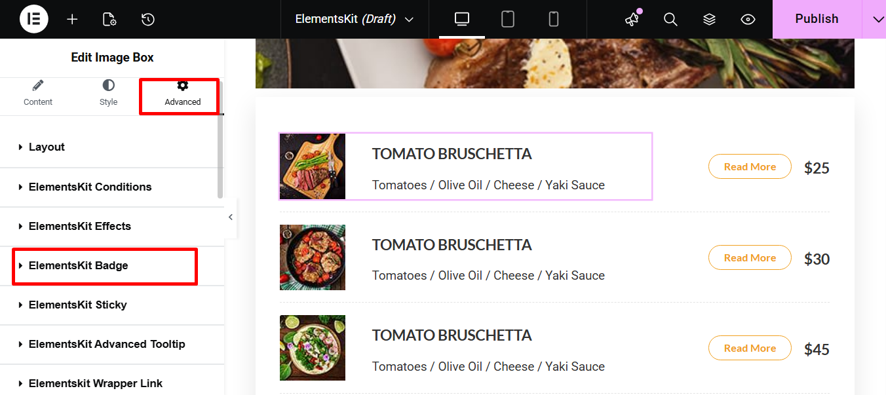Image resolution: width=886 pixels, height=395 pixels.
Task: Switch to tablet view mode
Action: (508, 19)
